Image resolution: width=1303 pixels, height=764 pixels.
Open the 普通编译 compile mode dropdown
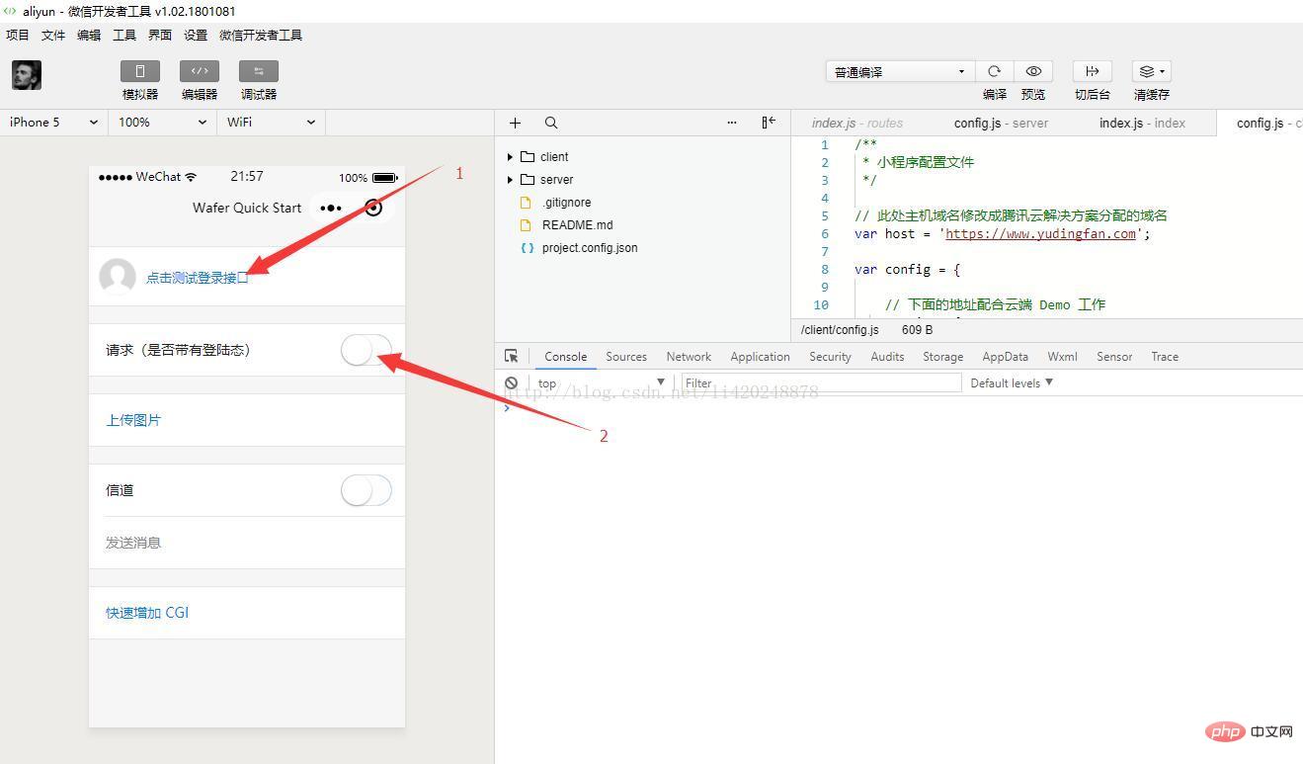click(900, 71)
